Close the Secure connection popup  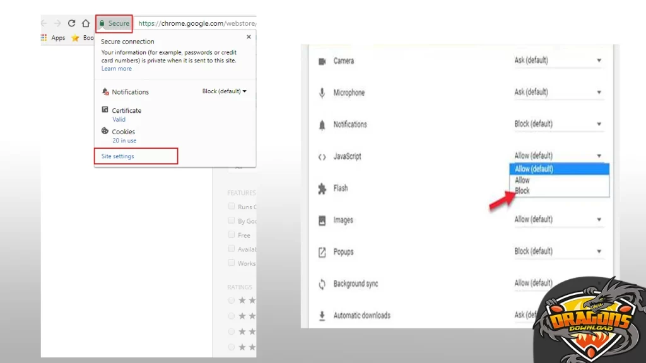coord(249,37)
